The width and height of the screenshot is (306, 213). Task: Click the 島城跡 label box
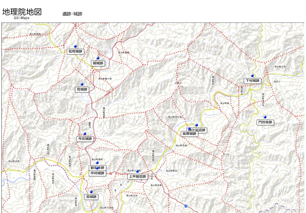(x=91, y=197)
